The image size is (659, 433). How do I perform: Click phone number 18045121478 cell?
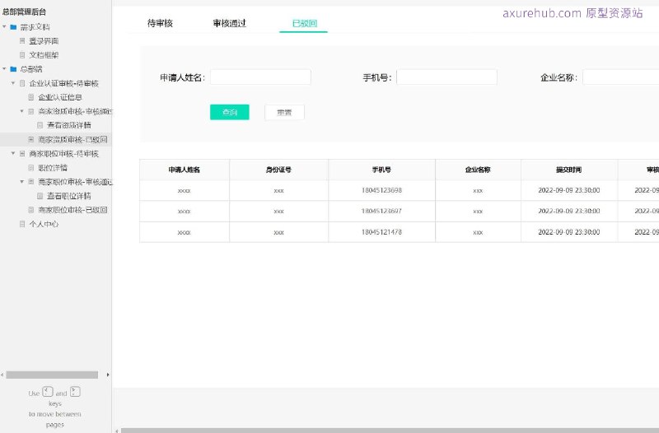(381, 232)
